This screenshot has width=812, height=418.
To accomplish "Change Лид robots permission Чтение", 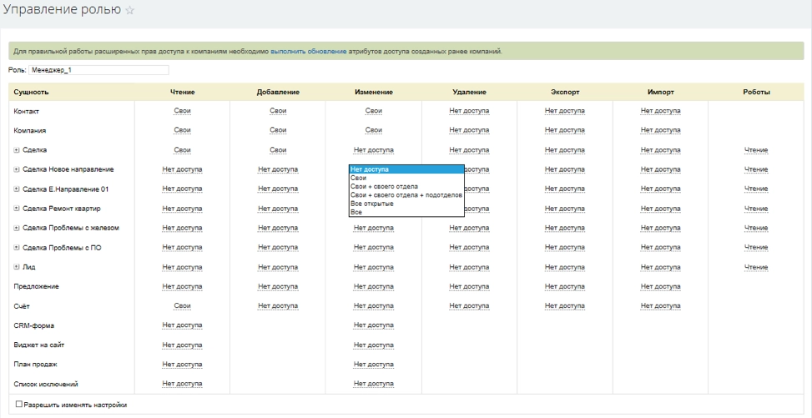I will pos(755,267).
